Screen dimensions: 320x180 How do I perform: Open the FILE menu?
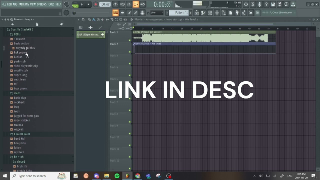(x=4, y=4)
